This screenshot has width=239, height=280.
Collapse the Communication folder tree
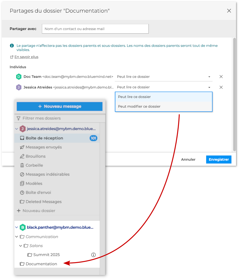pyautogui.click(x=17, y=237)
